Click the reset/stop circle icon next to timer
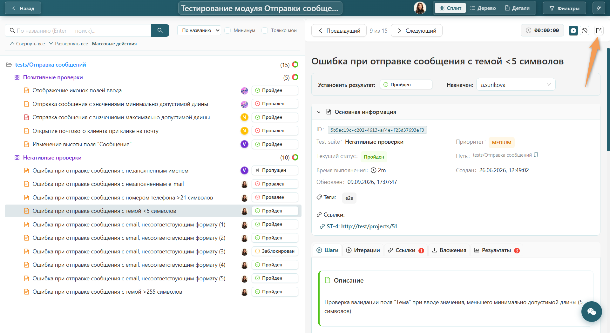Image resolution: width=610 pixels, height=333 pixels. coord(585,31)
